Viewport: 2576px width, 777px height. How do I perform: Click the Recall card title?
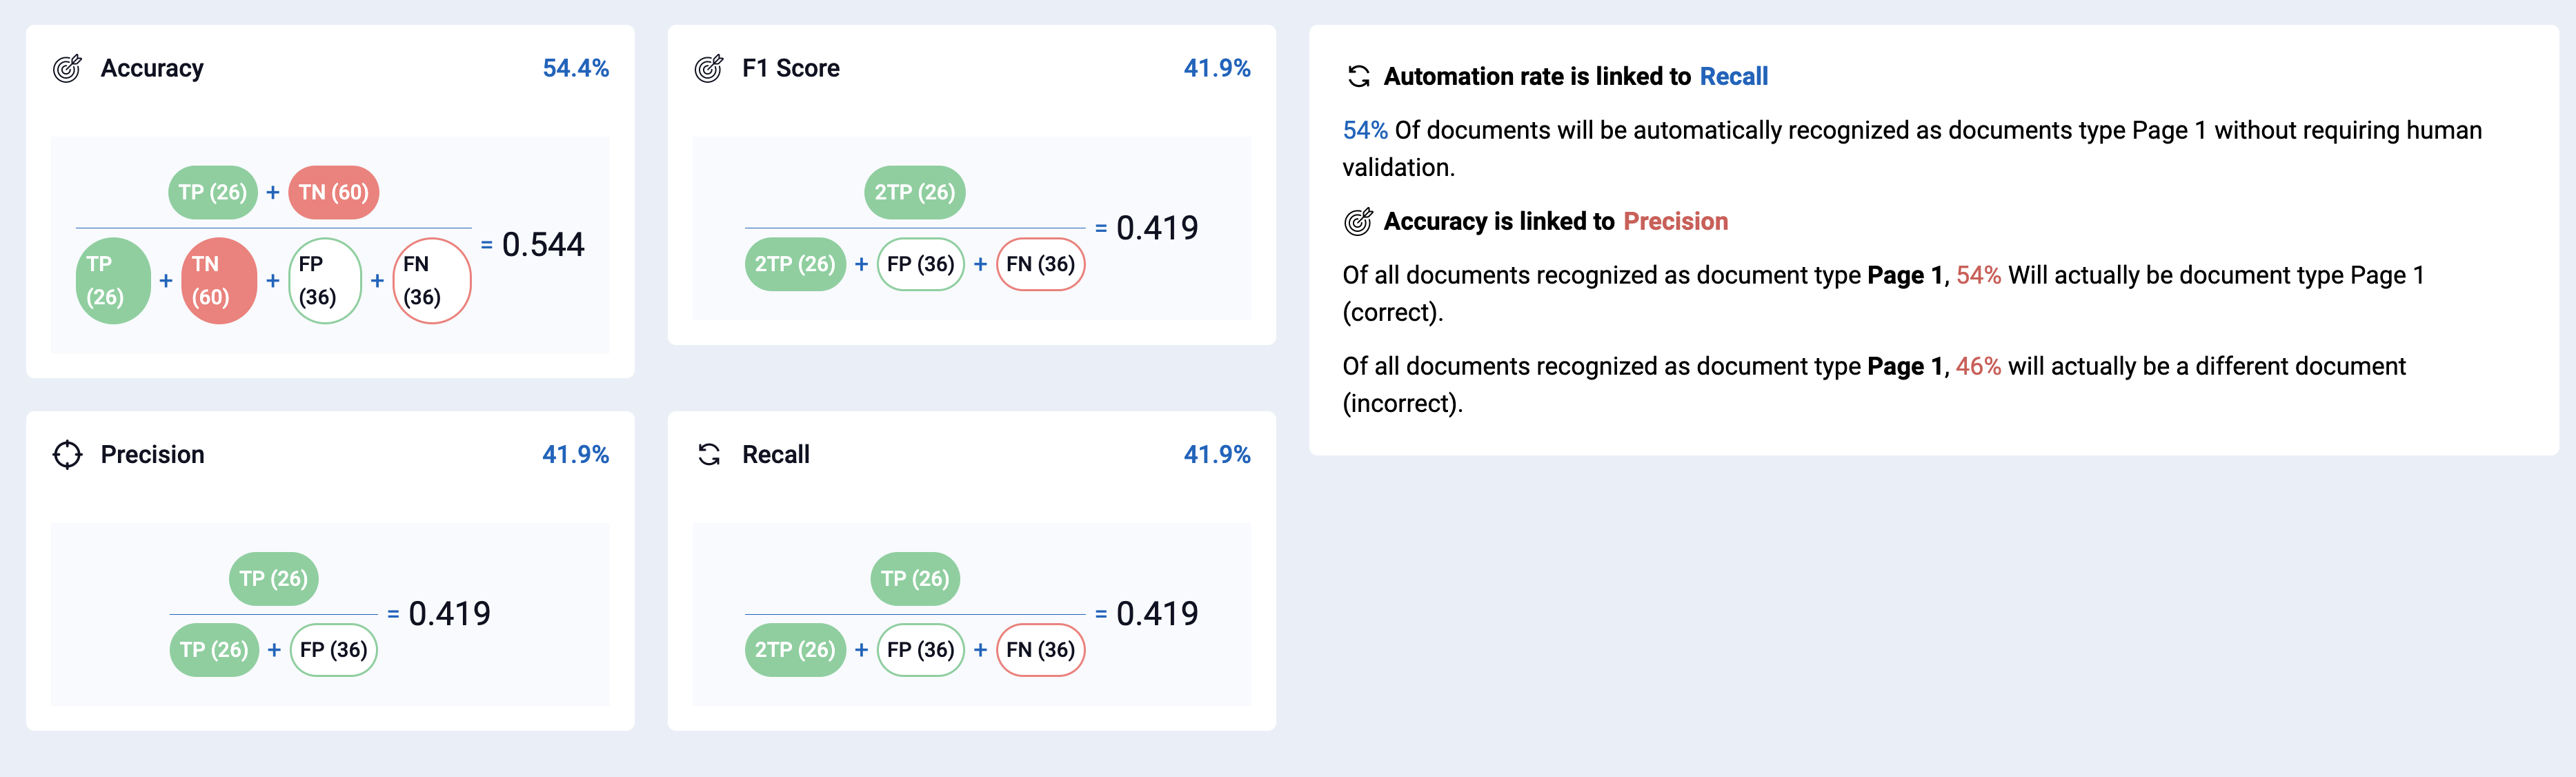point(776,454)
